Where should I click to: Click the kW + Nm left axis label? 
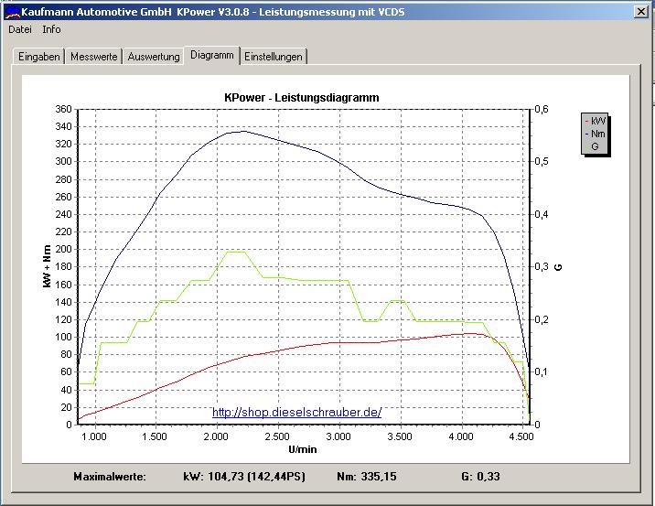[46, 265]
